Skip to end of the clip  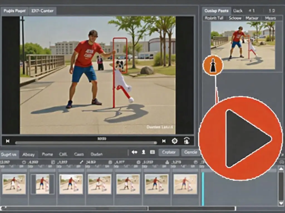(x=164, y=141)
